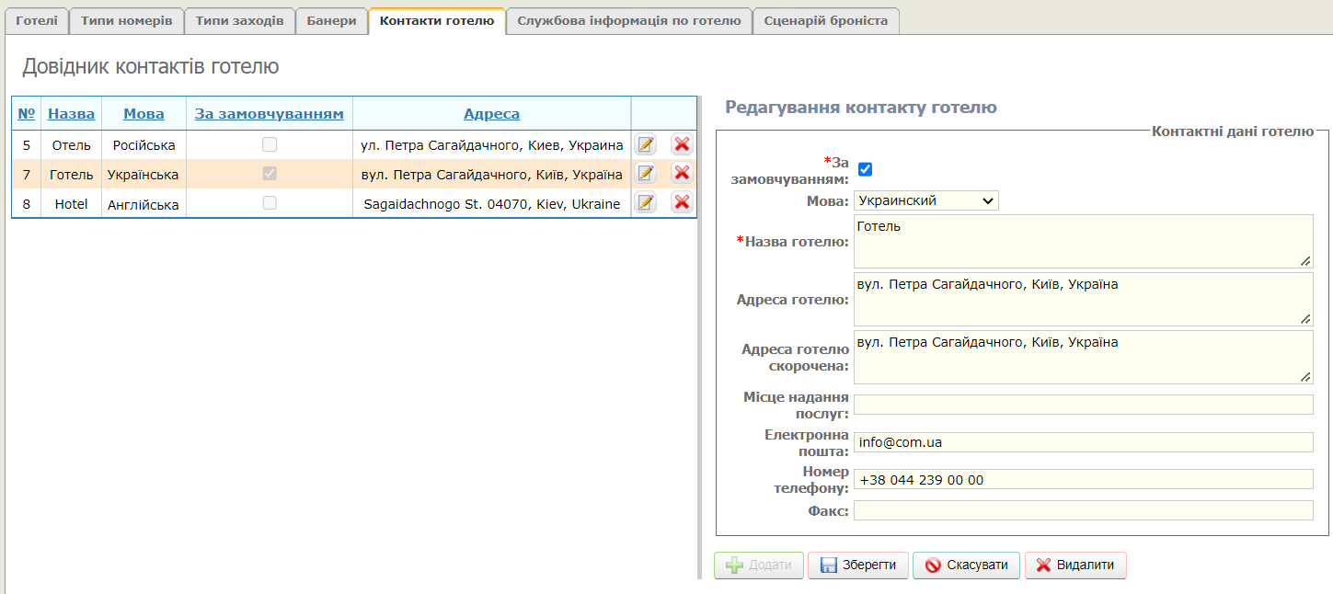Delete the Готель contact via red X

(x=682, y=173)
